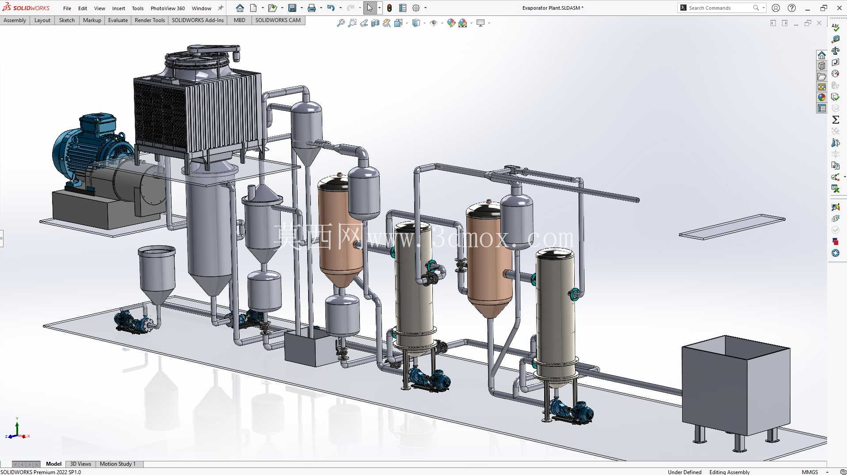The image size is (847, 475).
Task: Expand the Options gear dropdown arrow
Action: (x=426, y=8)
